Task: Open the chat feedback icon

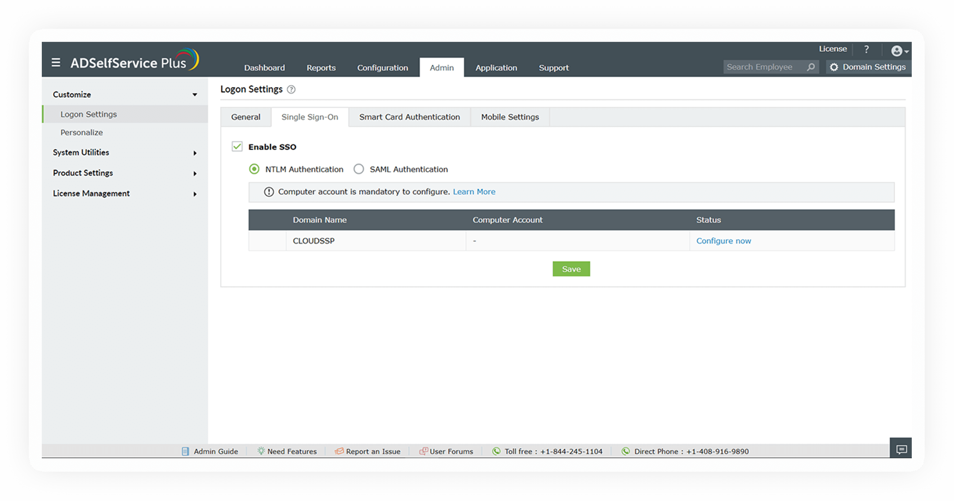Action: tap(901, 449)
